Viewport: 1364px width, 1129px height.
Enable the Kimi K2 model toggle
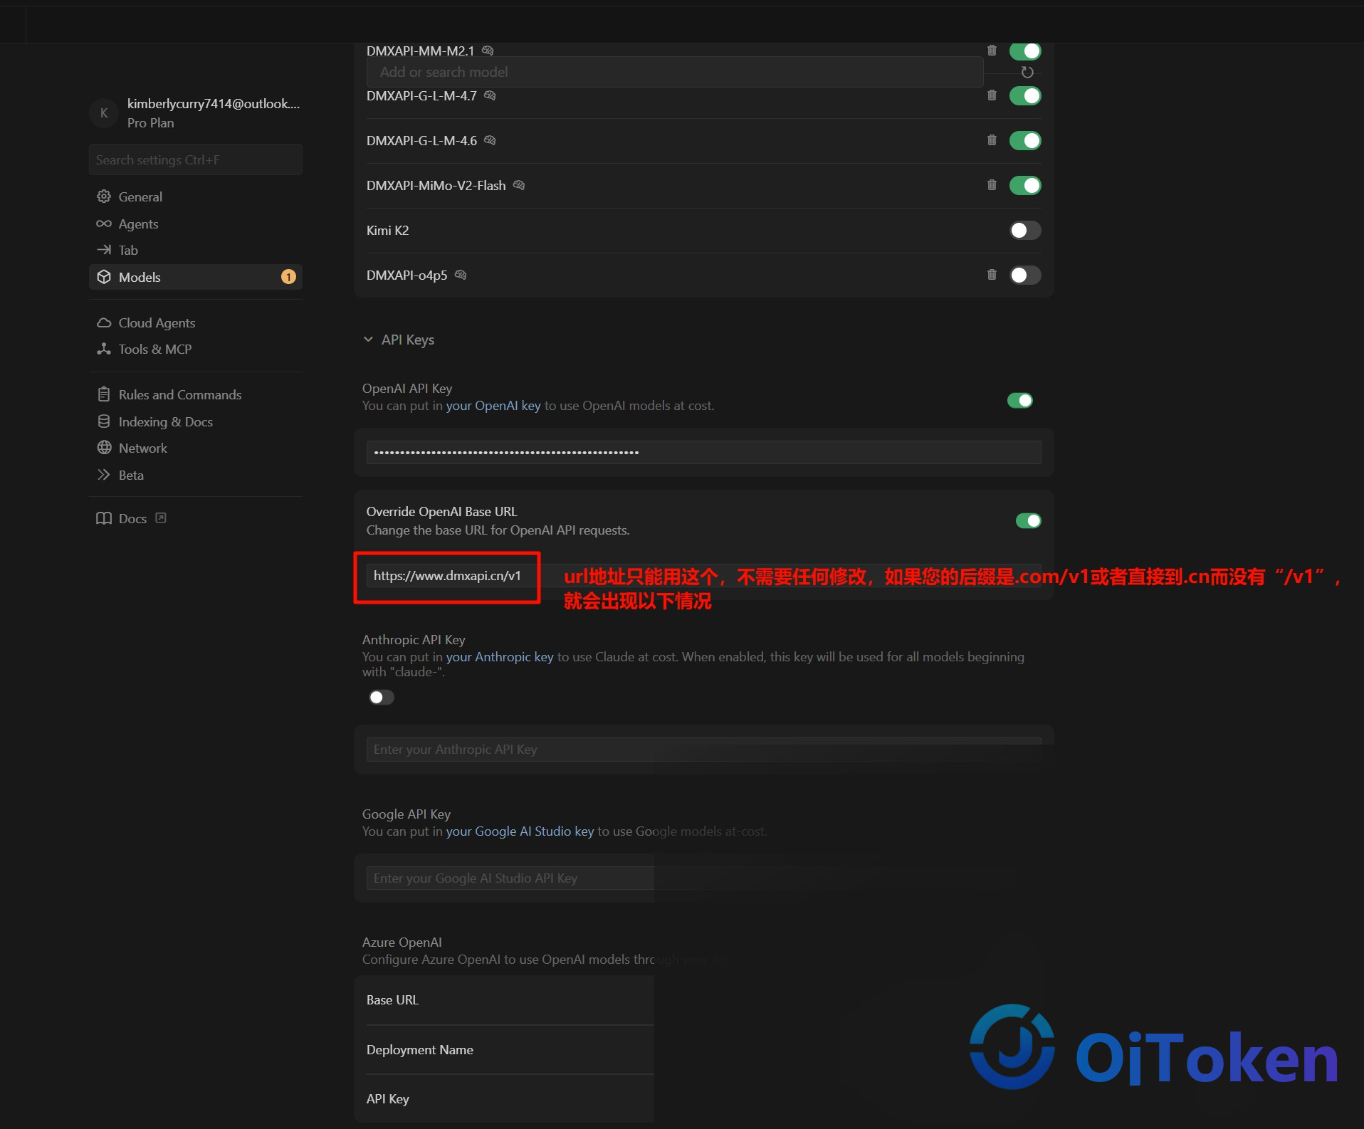pyautogui.click(x=1025, y=230)
